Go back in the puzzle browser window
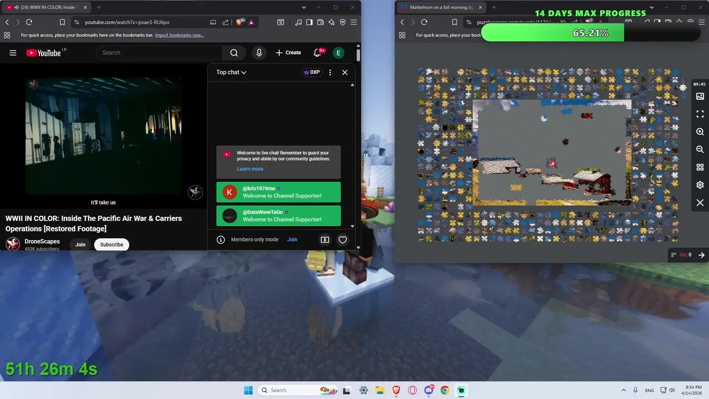This screenshot has width=709, height=399. 402,22
